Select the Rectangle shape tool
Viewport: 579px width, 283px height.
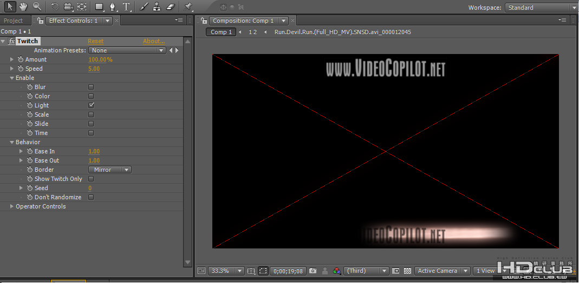point(99,6)
